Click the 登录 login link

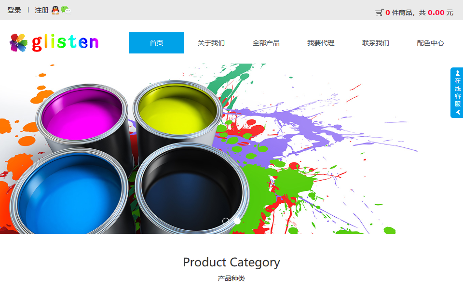[14, 10]
